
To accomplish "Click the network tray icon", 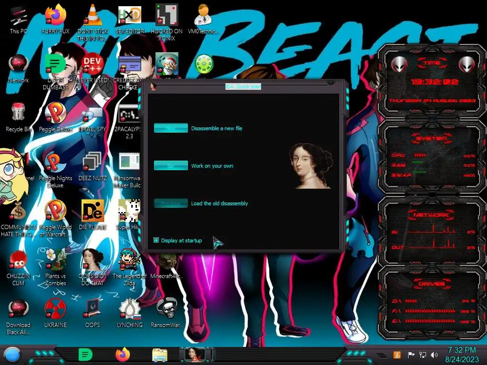I will pyautogui.click(x=423, y=355).
